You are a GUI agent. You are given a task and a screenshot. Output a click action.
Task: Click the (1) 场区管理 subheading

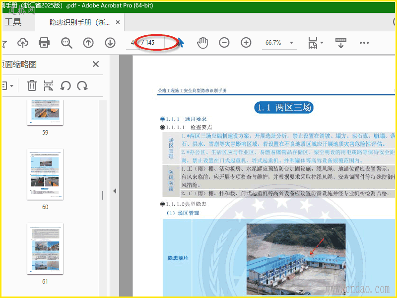point(183,213)
